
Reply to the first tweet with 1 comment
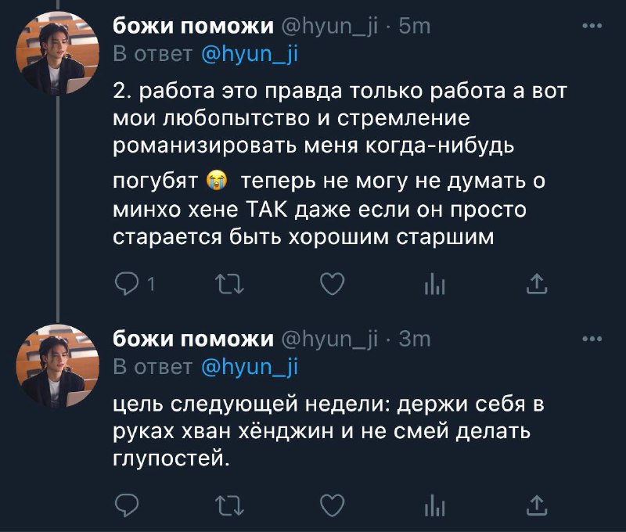pos(127,284)
